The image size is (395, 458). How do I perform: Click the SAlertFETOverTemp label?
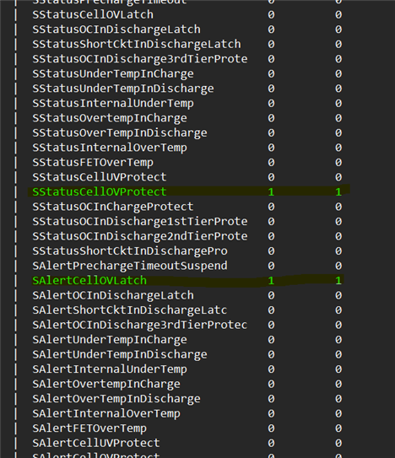89,428
